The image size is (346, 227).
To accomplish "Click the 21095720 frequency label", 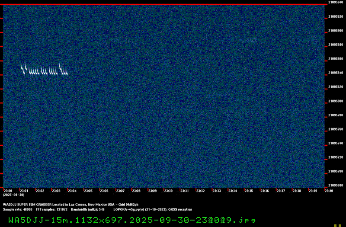I will coord(336,157).
